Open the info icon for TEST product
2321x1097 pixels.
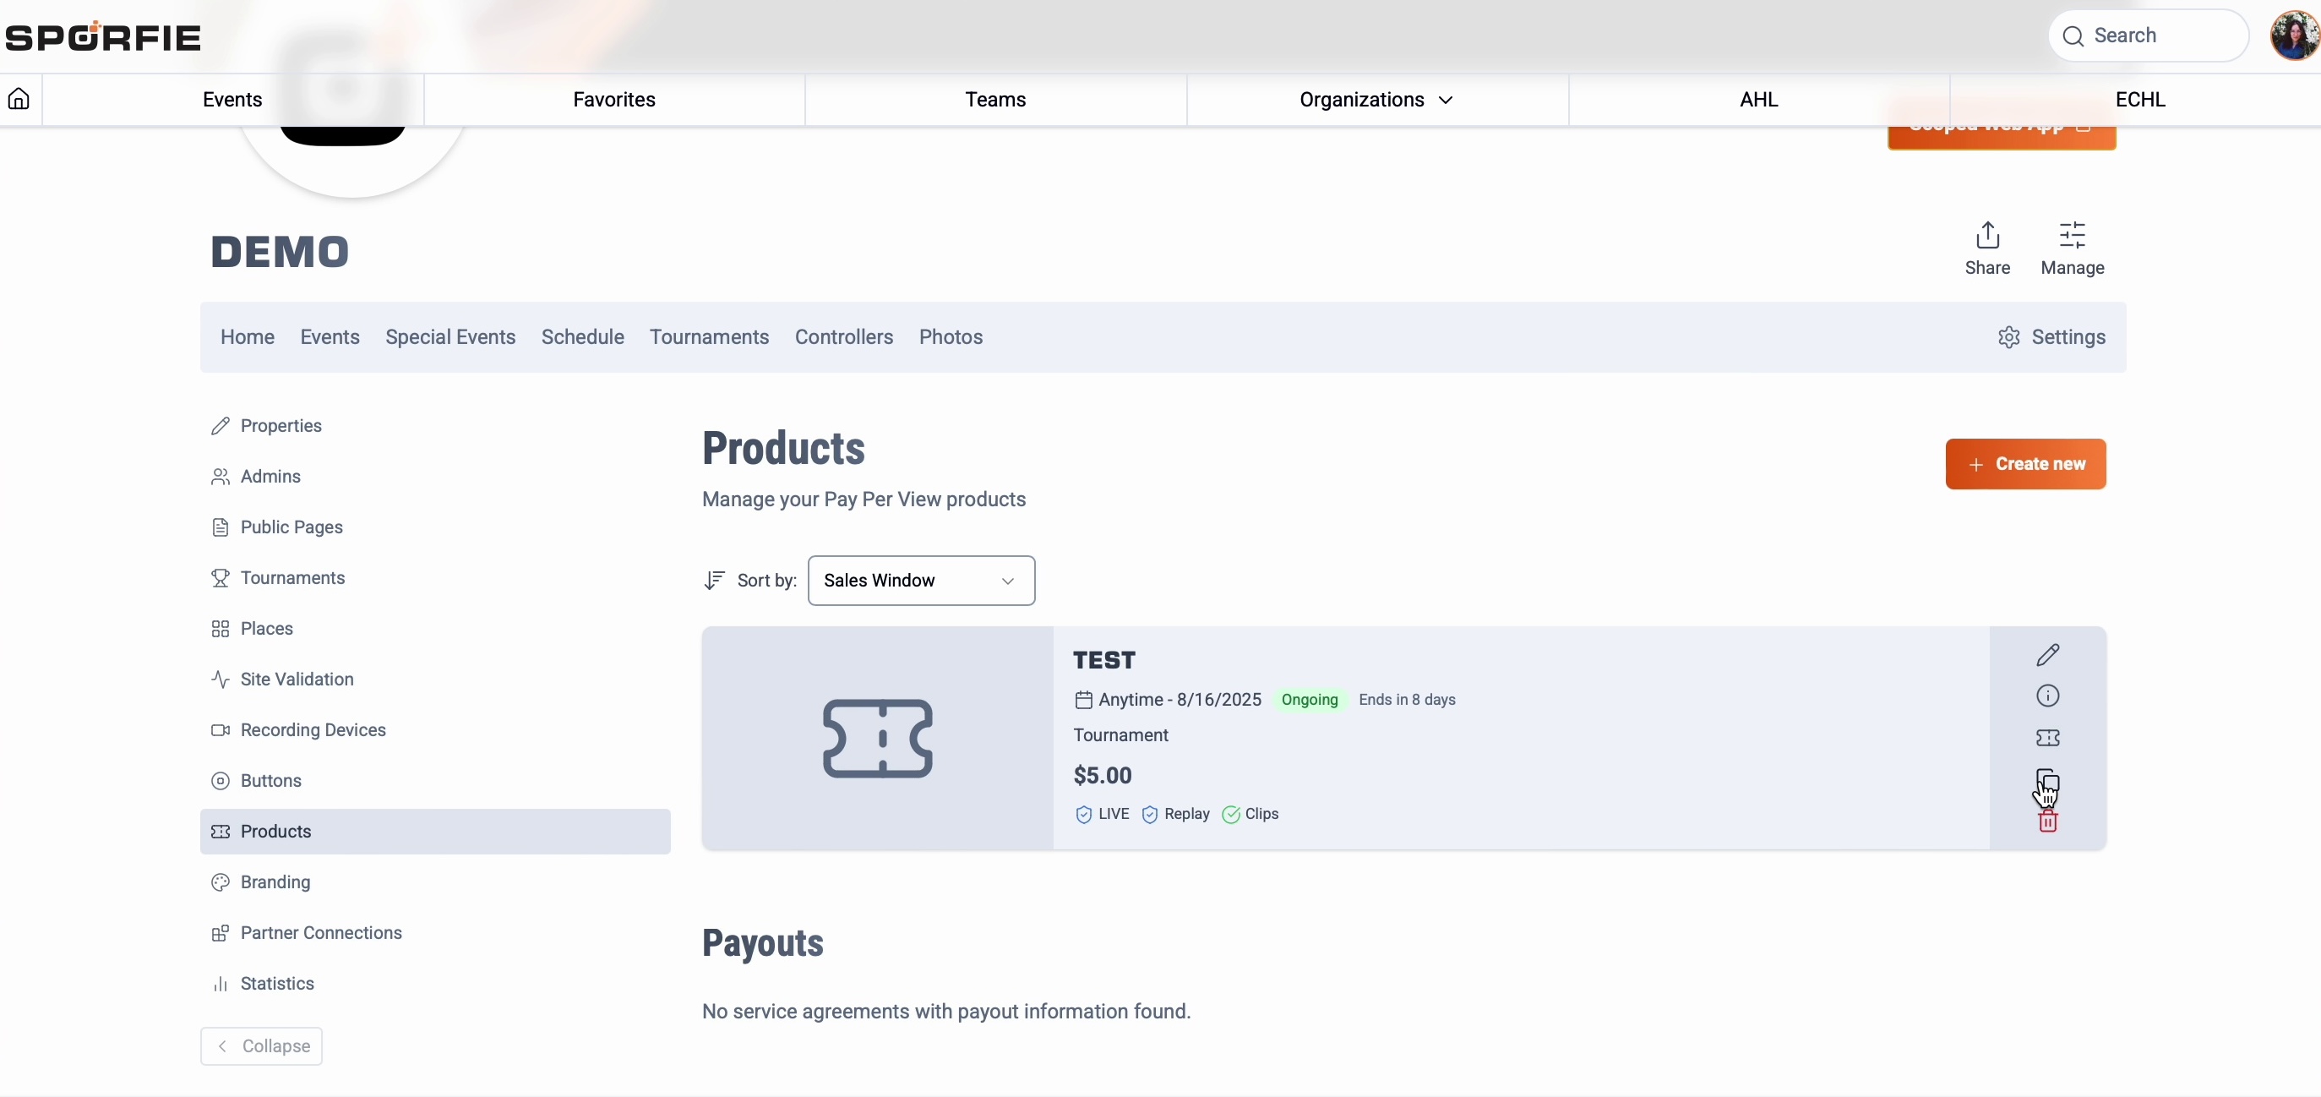point(2047,696)
